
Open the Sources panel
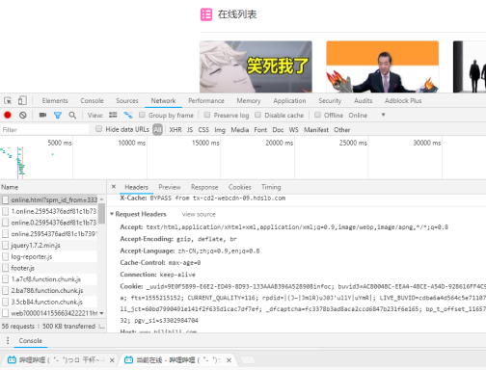(x=127, y=101)
